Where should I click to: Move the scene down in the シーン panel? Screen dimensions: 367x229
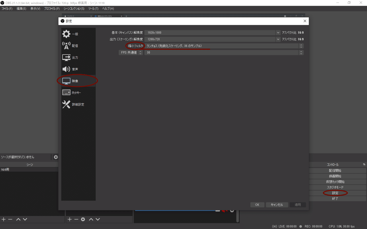tap(25, 219)
